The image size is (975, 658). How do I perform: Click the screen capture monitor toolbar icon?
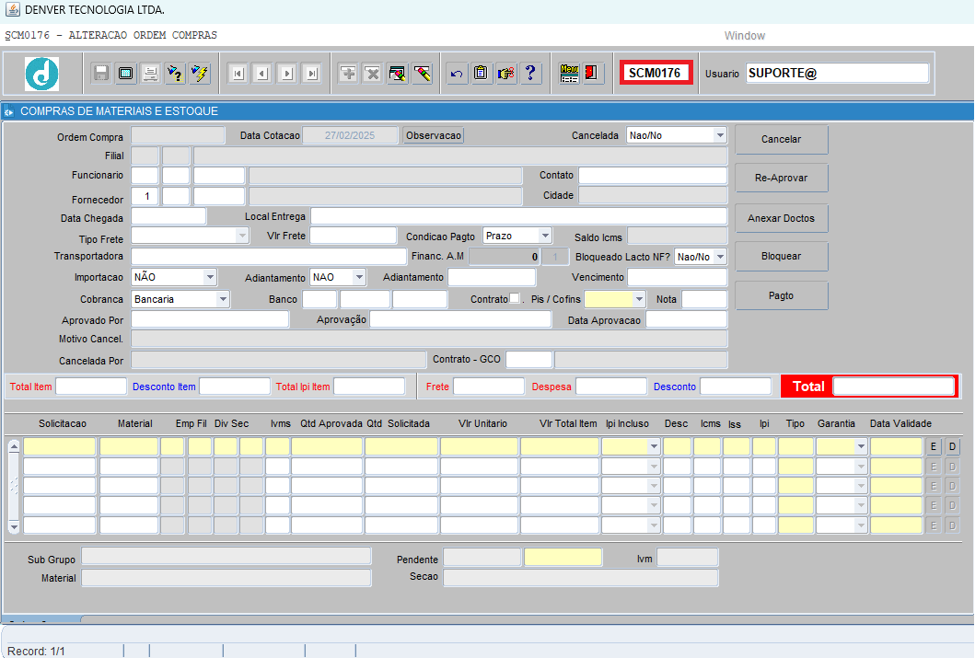click(125, 74)
